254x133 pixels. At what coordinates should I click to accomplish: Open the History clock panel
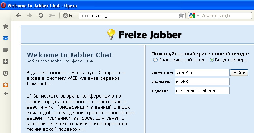[6, 73]
